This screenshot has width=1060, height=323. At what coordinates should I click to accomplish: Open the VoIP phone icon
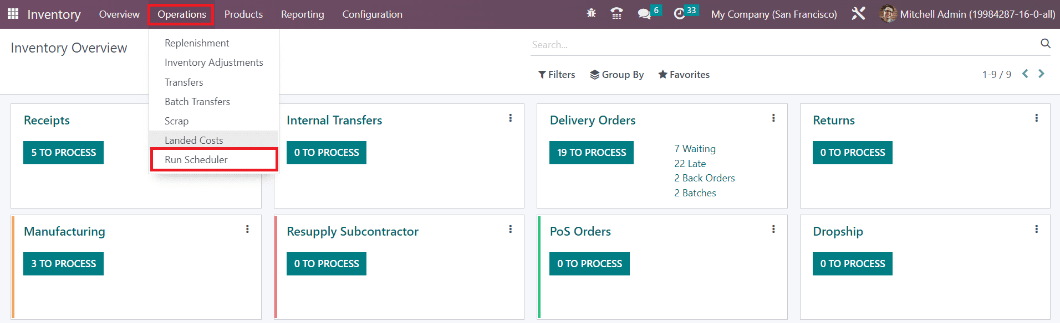pos(616,14)
